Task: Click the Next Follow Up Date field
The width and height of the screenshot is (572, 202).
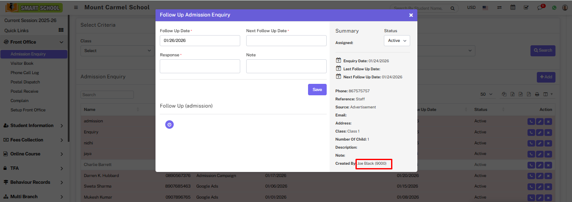Action: click(286, 41)
